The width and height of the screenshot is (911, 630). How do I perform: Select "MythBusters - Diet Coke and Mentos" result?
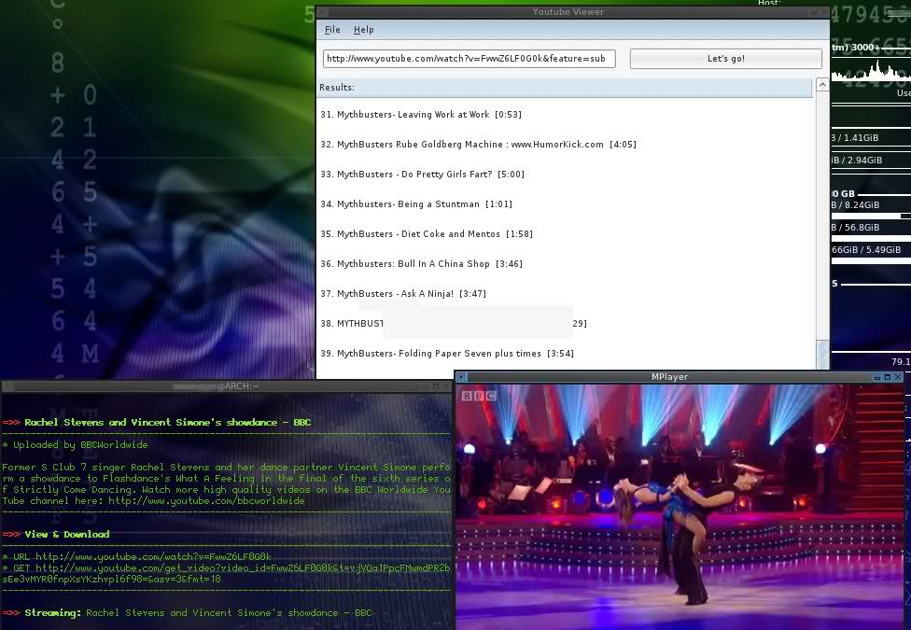[422, 233]
